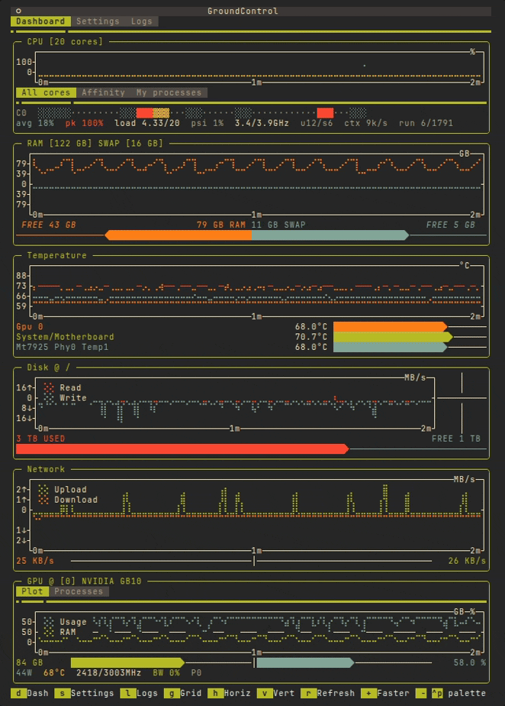Open the Logs tab at the top

[142, 21]
